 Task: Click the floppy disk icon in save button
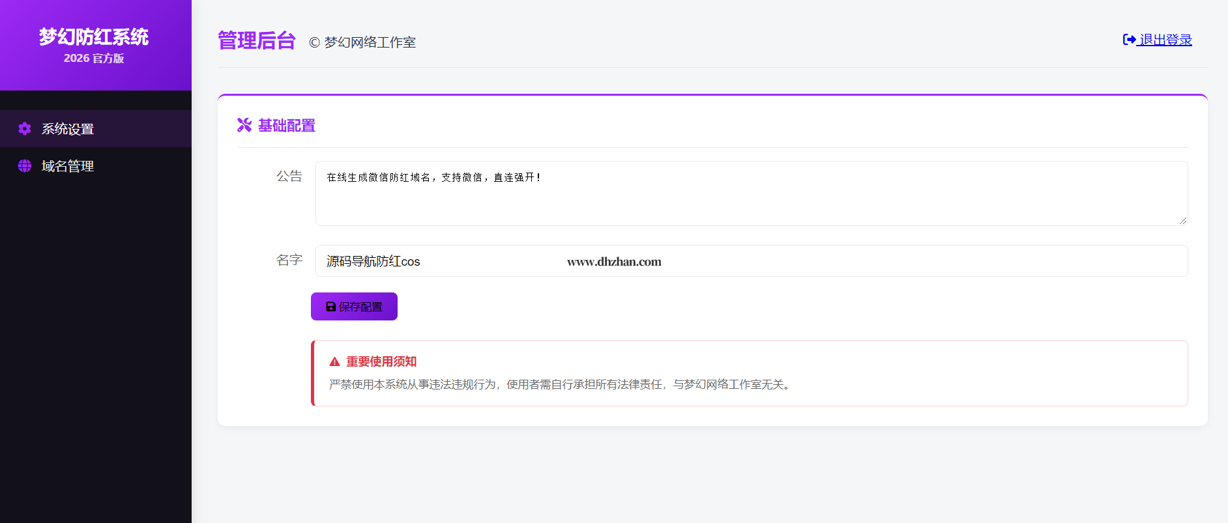(x=330, y=307)
